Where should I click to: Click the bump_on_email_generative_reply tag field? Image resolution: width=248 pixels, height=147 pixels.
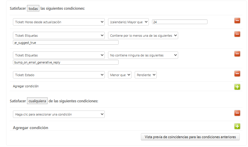point(65,62)
